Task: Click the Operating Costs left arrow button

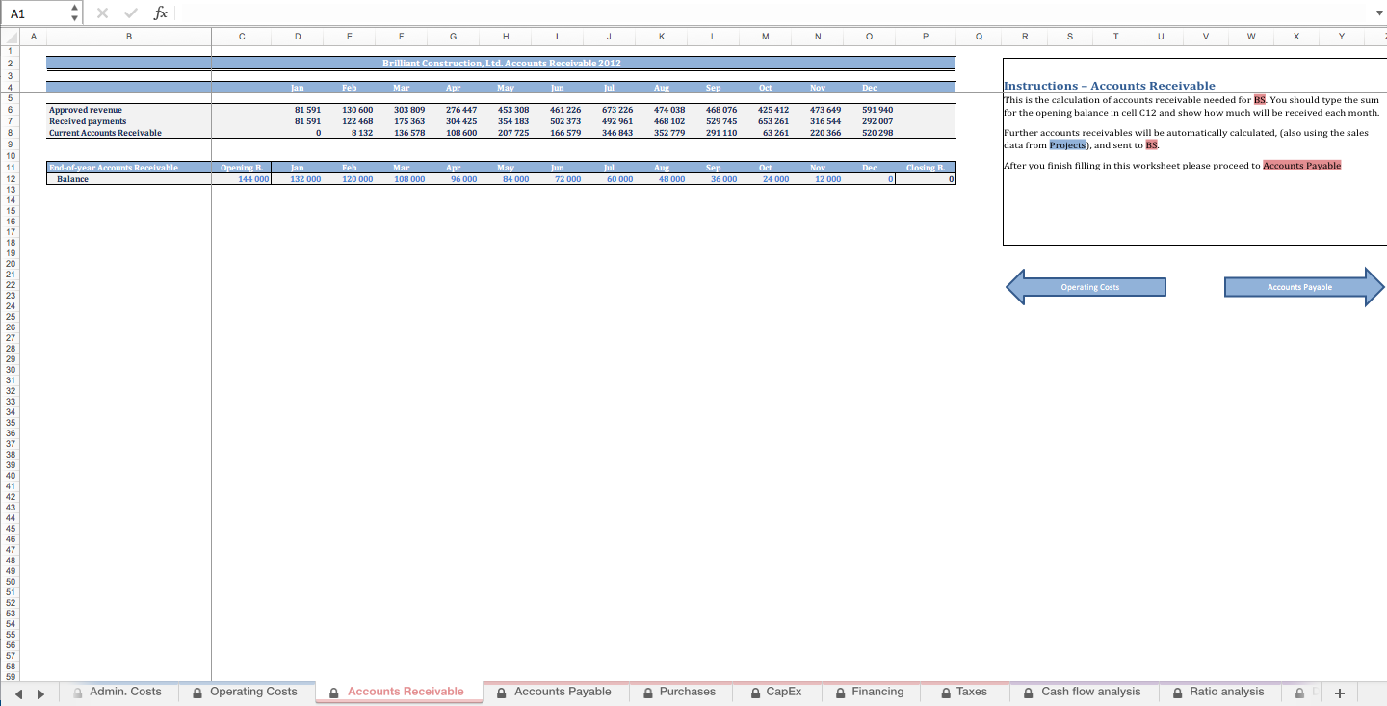Action: pos(1086,287)
